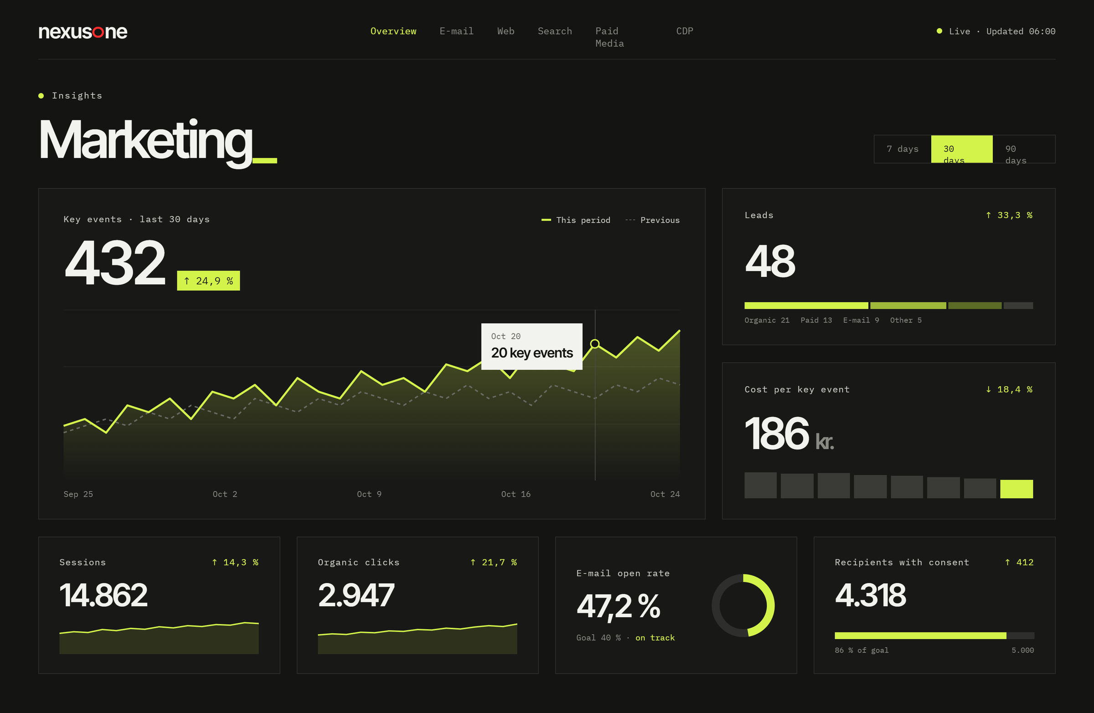Click the 18,4 % cost decrease indicator
The height and width of the screenshot is (713, 1094).
(1009, 389)
